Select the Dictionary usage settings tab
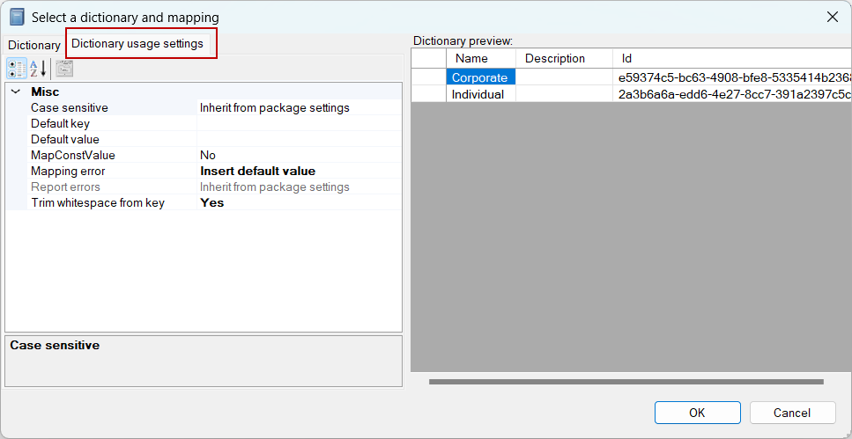Viewport: 852px width, 439px height. click(137, 44)
